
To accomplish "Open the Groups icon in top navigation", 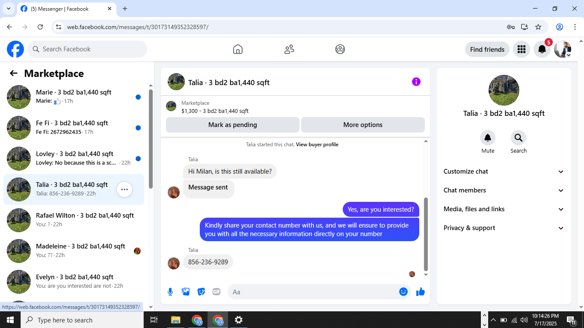I will click(x=340, y=49).
